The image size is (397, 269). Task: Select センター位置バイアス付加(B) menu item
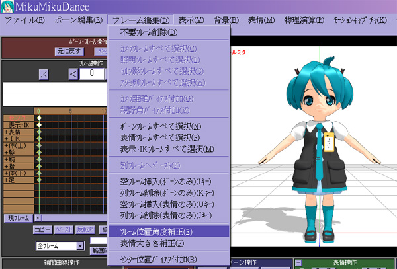(x=169, y=259)
